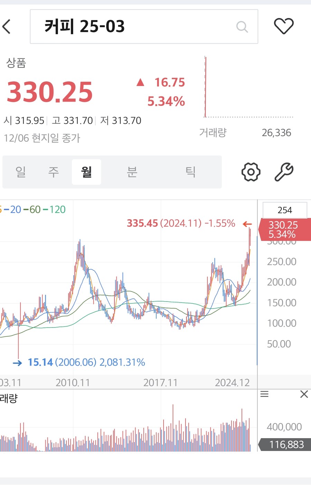Open the chart tools wrench icon
311x490 pixels.
[283, 172]
